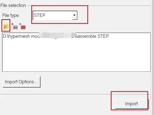The width and height of the screenshot is (154, 115).
Task: Click the black triangle next to STEP
Action: pyautogui.click(x=74, y=15)
